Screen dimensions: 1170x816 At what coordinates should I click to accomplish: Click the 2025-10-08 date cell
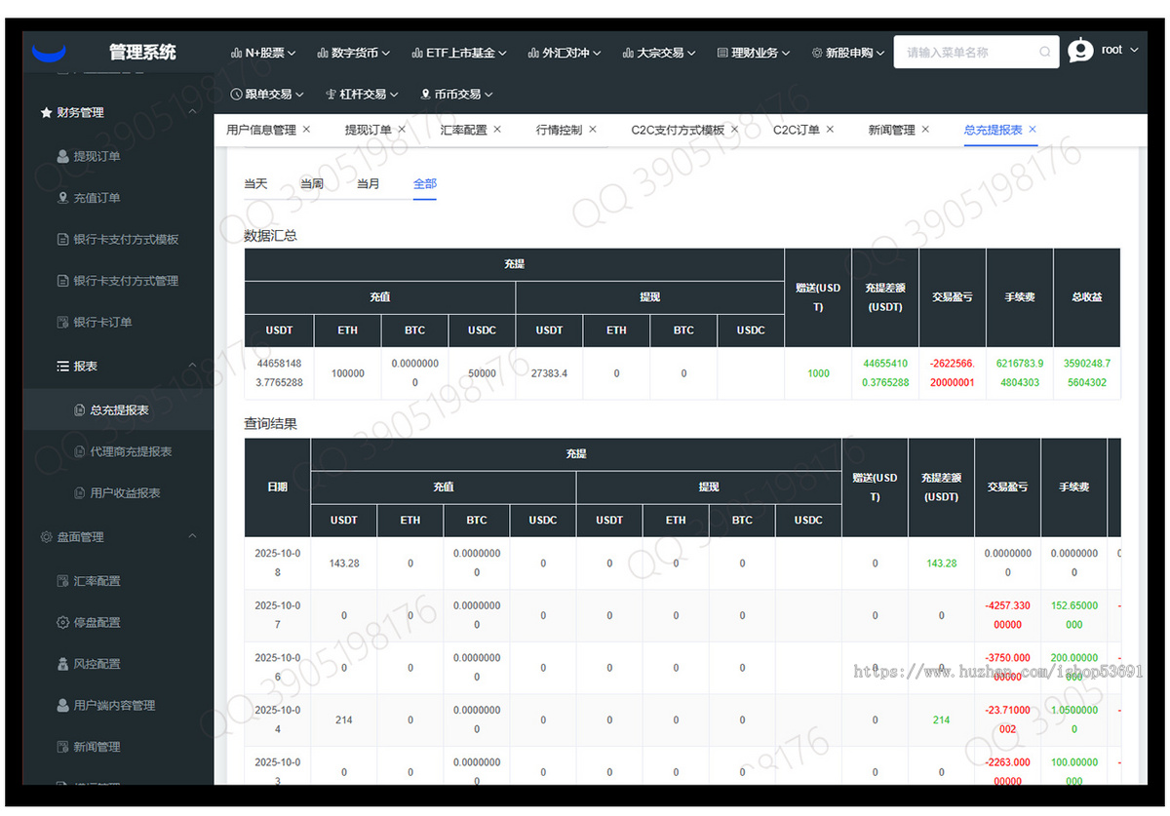point(277,563)
